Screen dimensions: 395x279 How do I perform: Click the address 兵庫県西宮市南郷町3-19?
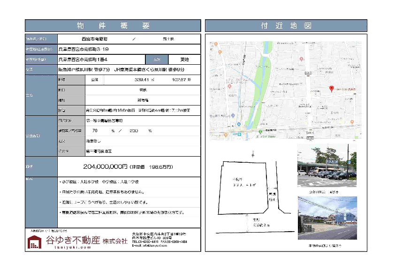84,49
